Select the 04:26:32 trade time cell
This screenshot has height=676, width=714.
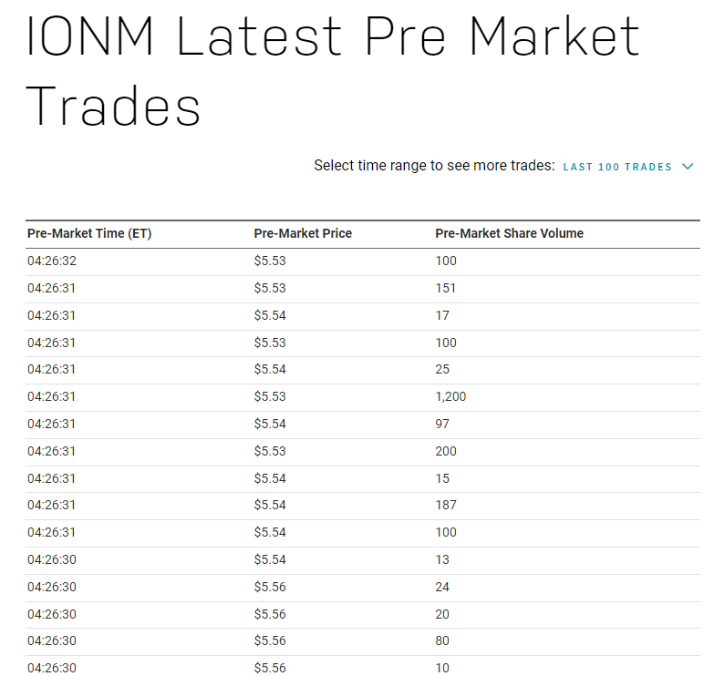tap(50, 261)
